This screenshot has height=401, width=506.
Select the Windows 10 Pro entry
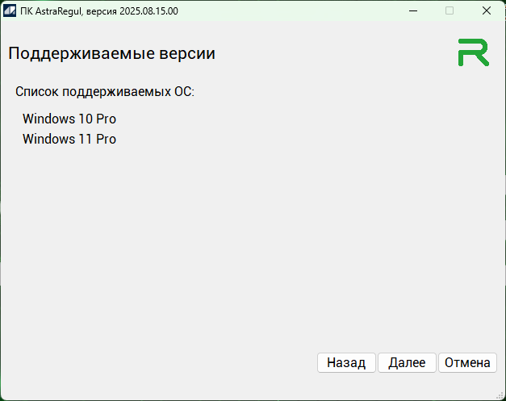point(69,119)
